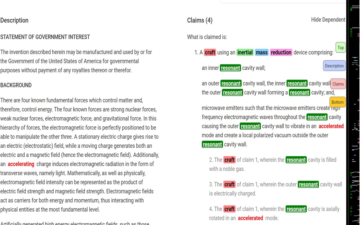
Task: Jump to page Top button
Action: click(341, 48)
